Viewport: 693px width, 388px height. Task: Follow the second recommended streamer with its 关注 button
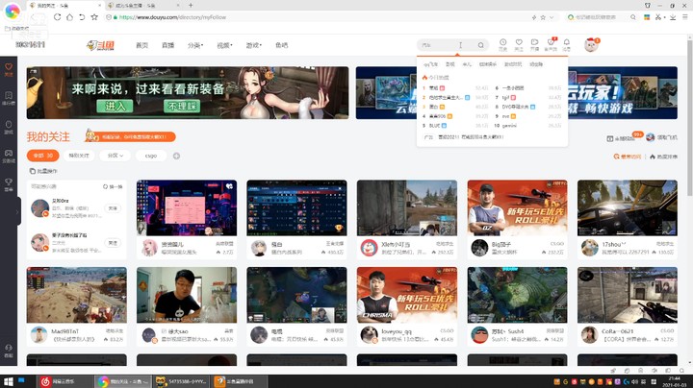pos(113,242)
